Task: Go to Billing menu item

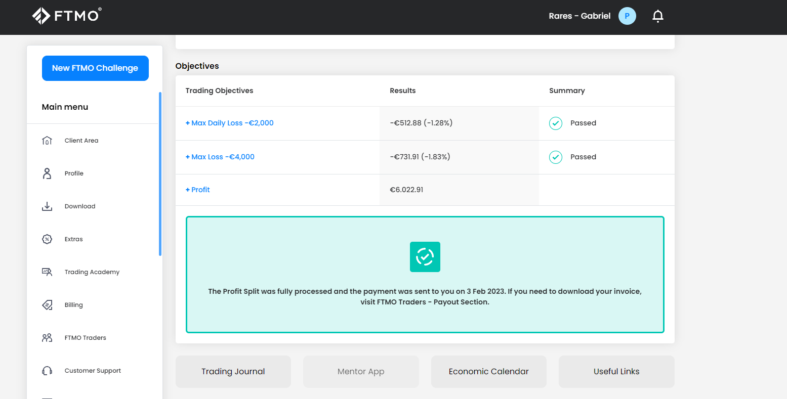Action: (74, 305)
